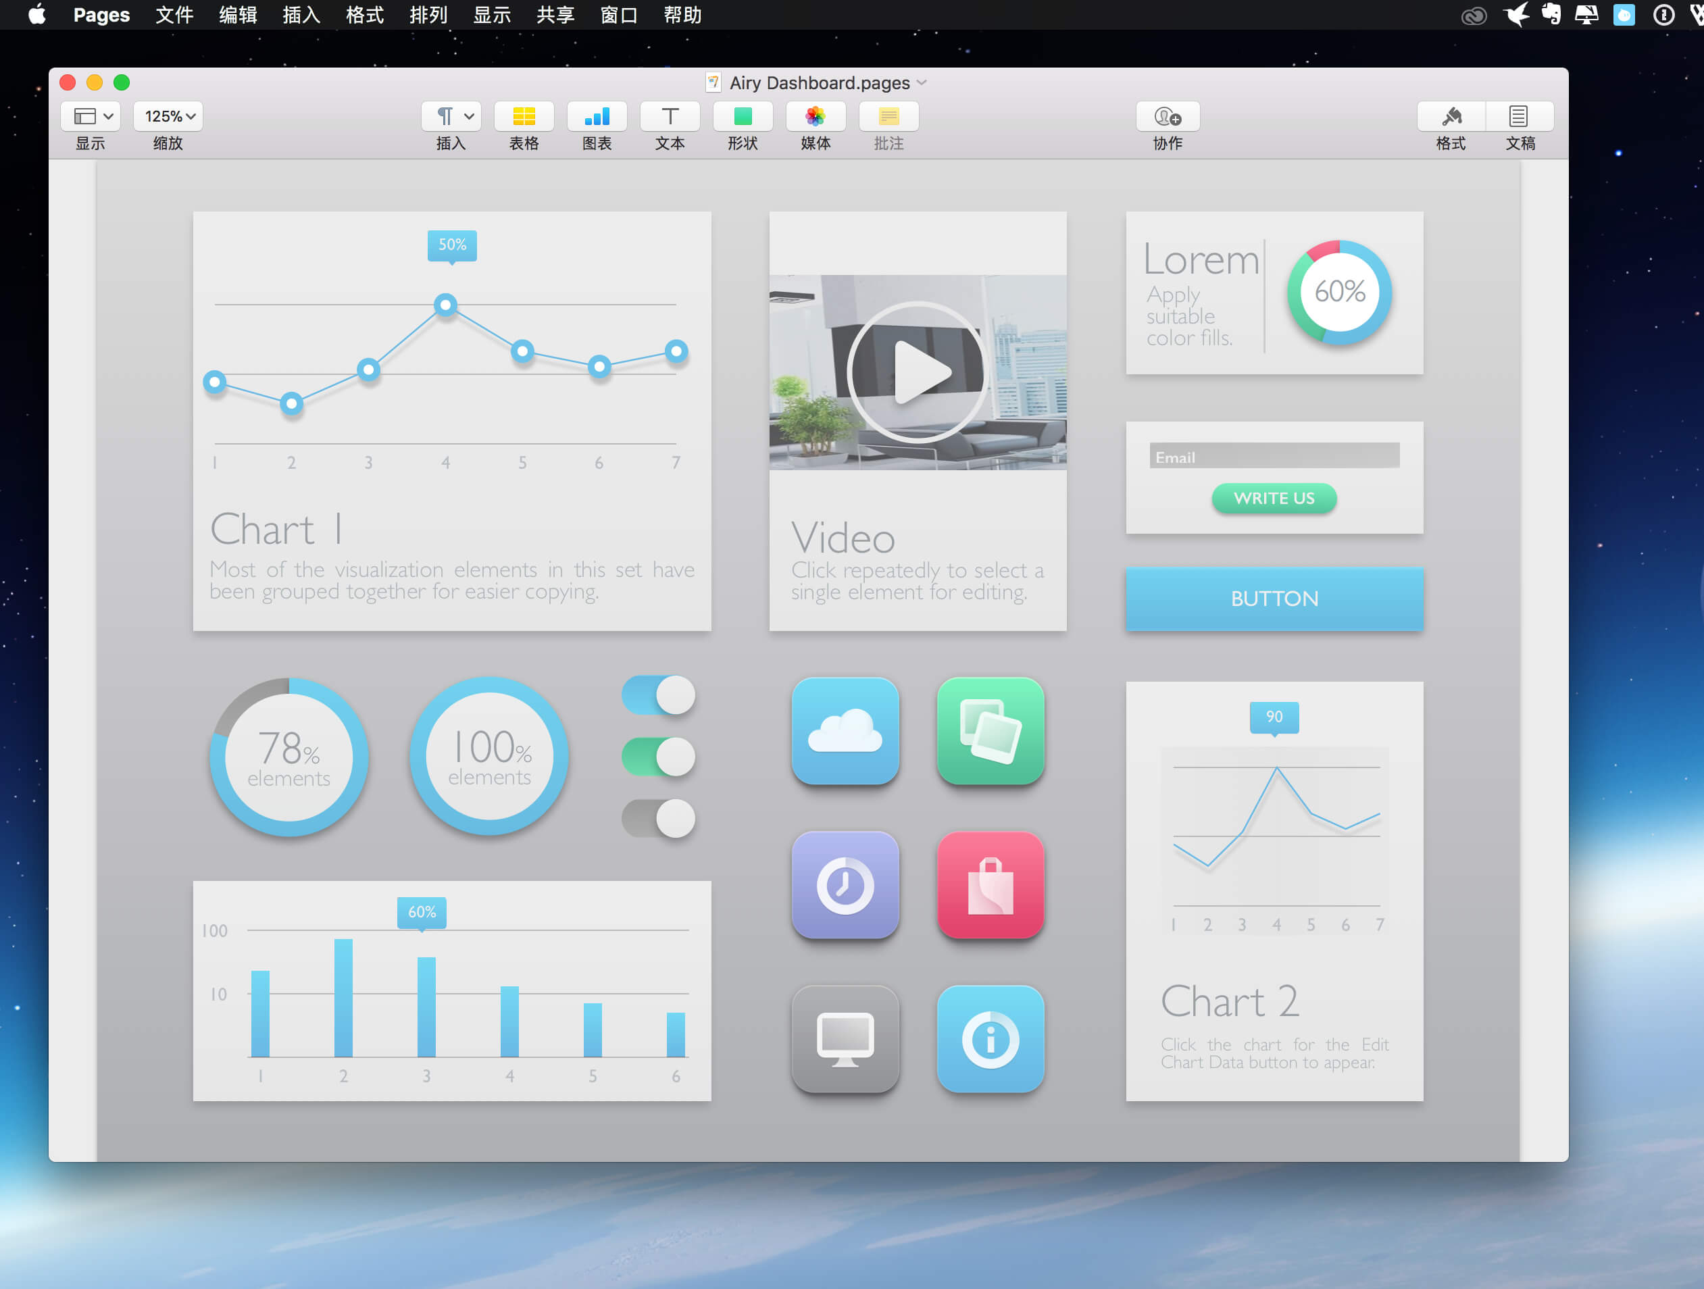
Task: Click the 78% elements progress ring
Action: tap(289, 757)
